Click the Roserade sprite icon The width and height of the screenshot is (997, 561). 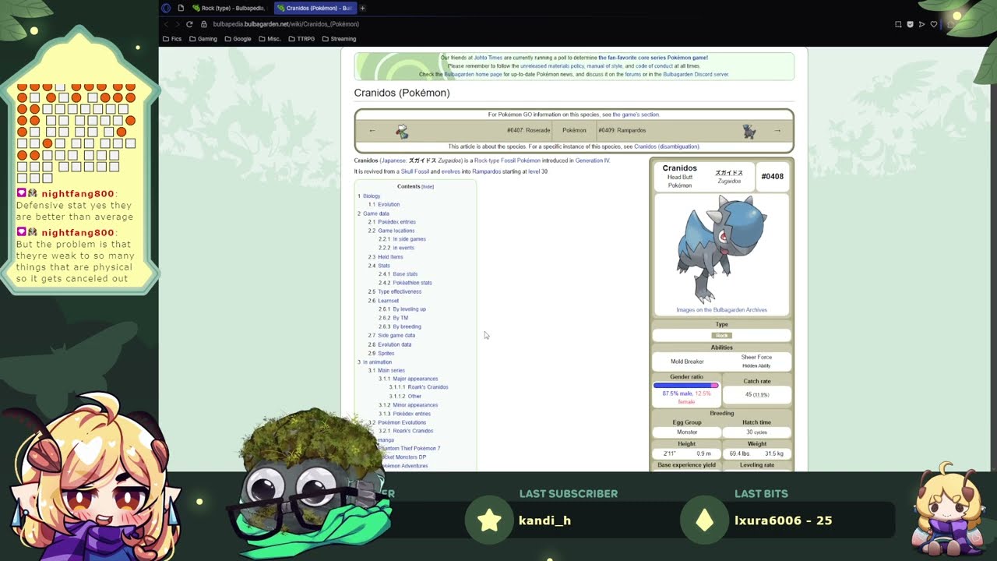pos(402,131)
